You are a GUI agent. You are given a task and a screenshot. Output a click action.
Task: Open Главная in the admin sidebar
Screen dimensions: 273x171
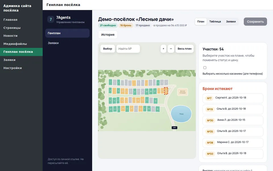click(21, 20)
